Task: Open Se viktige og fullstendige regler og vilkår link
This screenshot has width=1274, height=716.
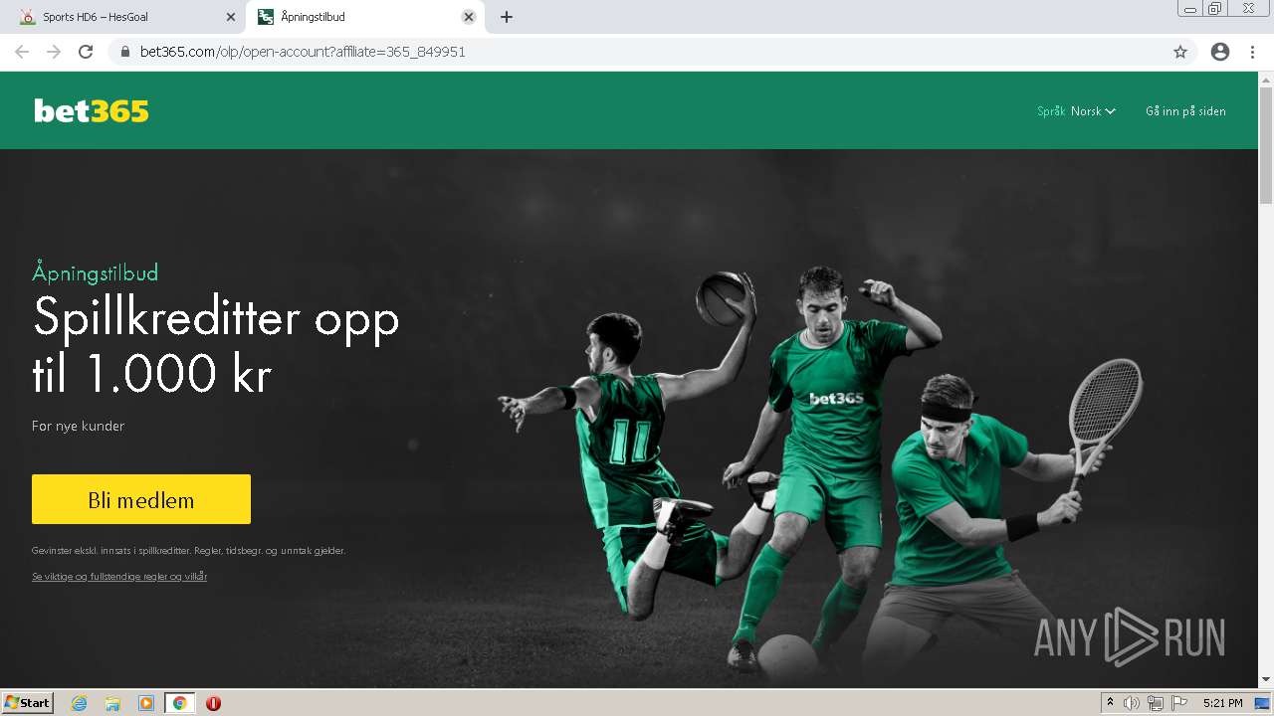Action: coord(119,577)
